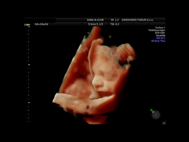The width and height of the screenshot is (189, 142).
Task: Click the blue SRI 3D 3 label
Action: point(161,38)
